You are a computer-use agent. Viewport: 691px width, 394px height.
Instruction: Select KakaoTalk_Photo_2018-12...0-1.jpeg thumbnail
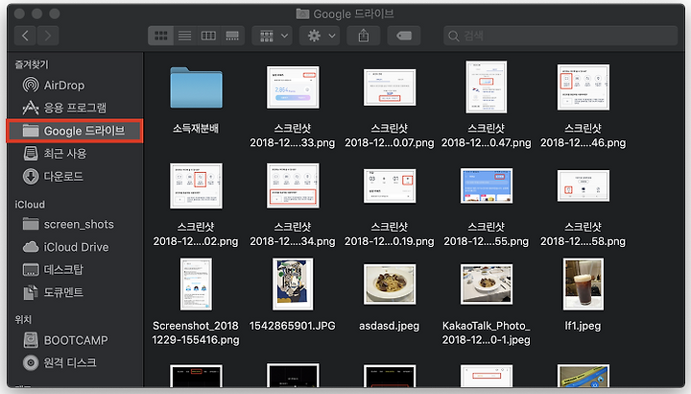click(x=486, y=284)
